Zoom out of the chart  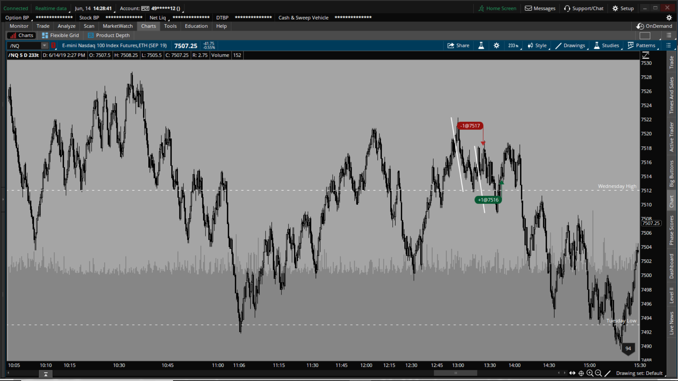tap(598, 373)
